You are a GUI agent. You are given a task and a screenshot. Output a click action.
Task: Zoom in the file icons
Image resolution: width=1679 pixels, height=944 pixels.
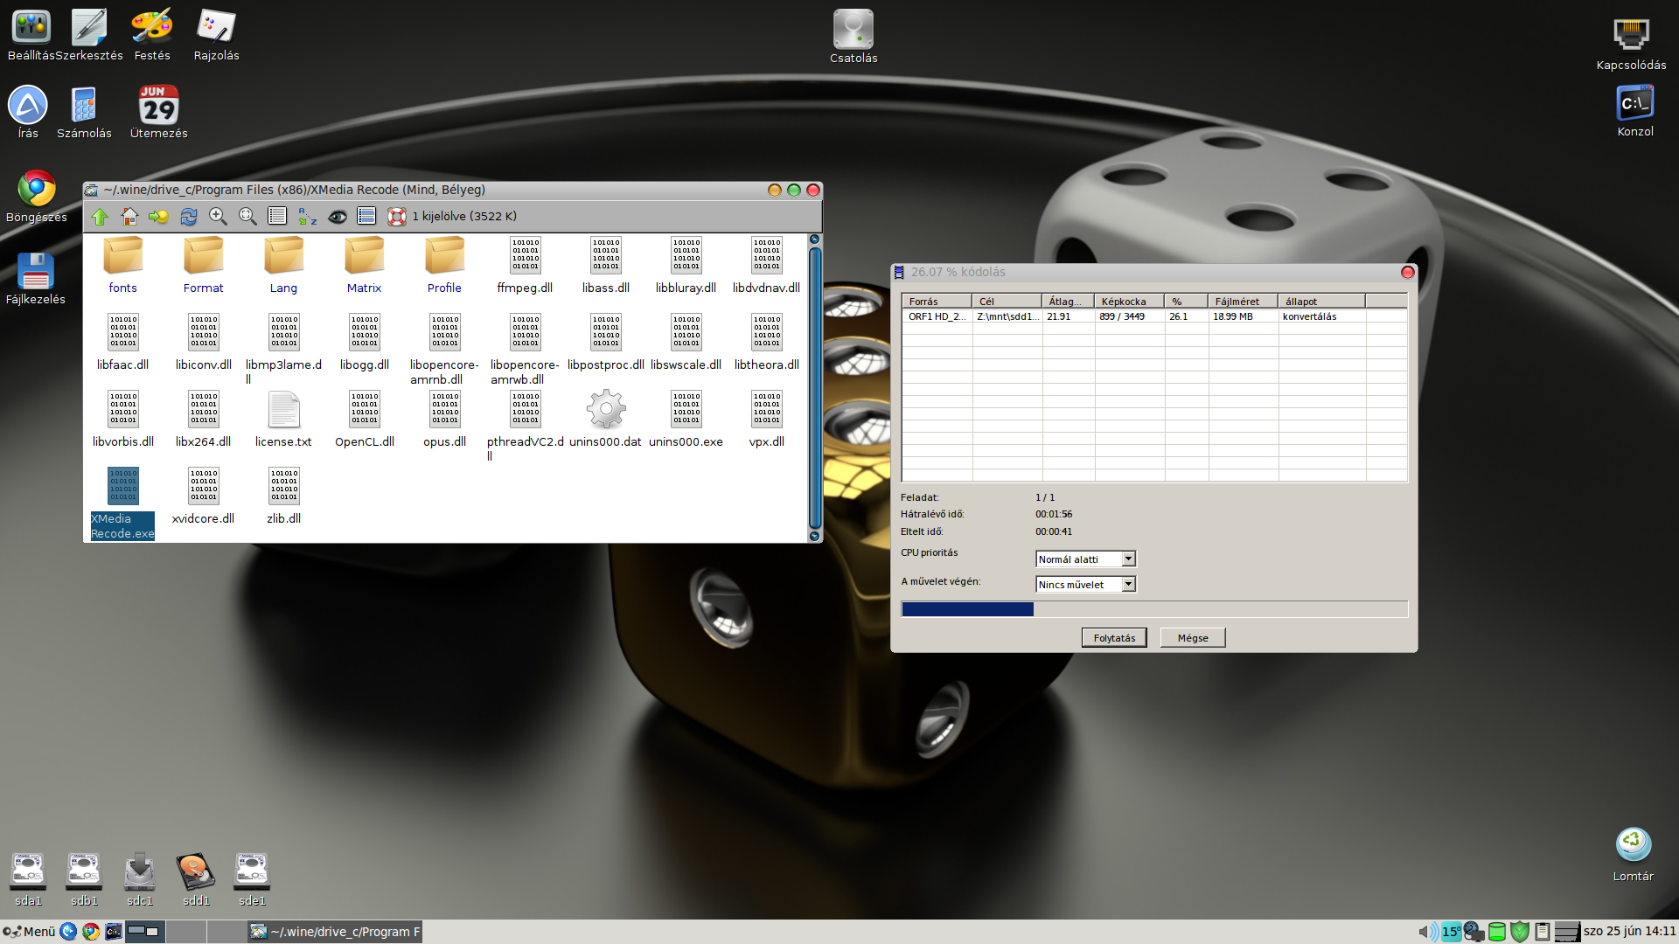click(219, 217)
